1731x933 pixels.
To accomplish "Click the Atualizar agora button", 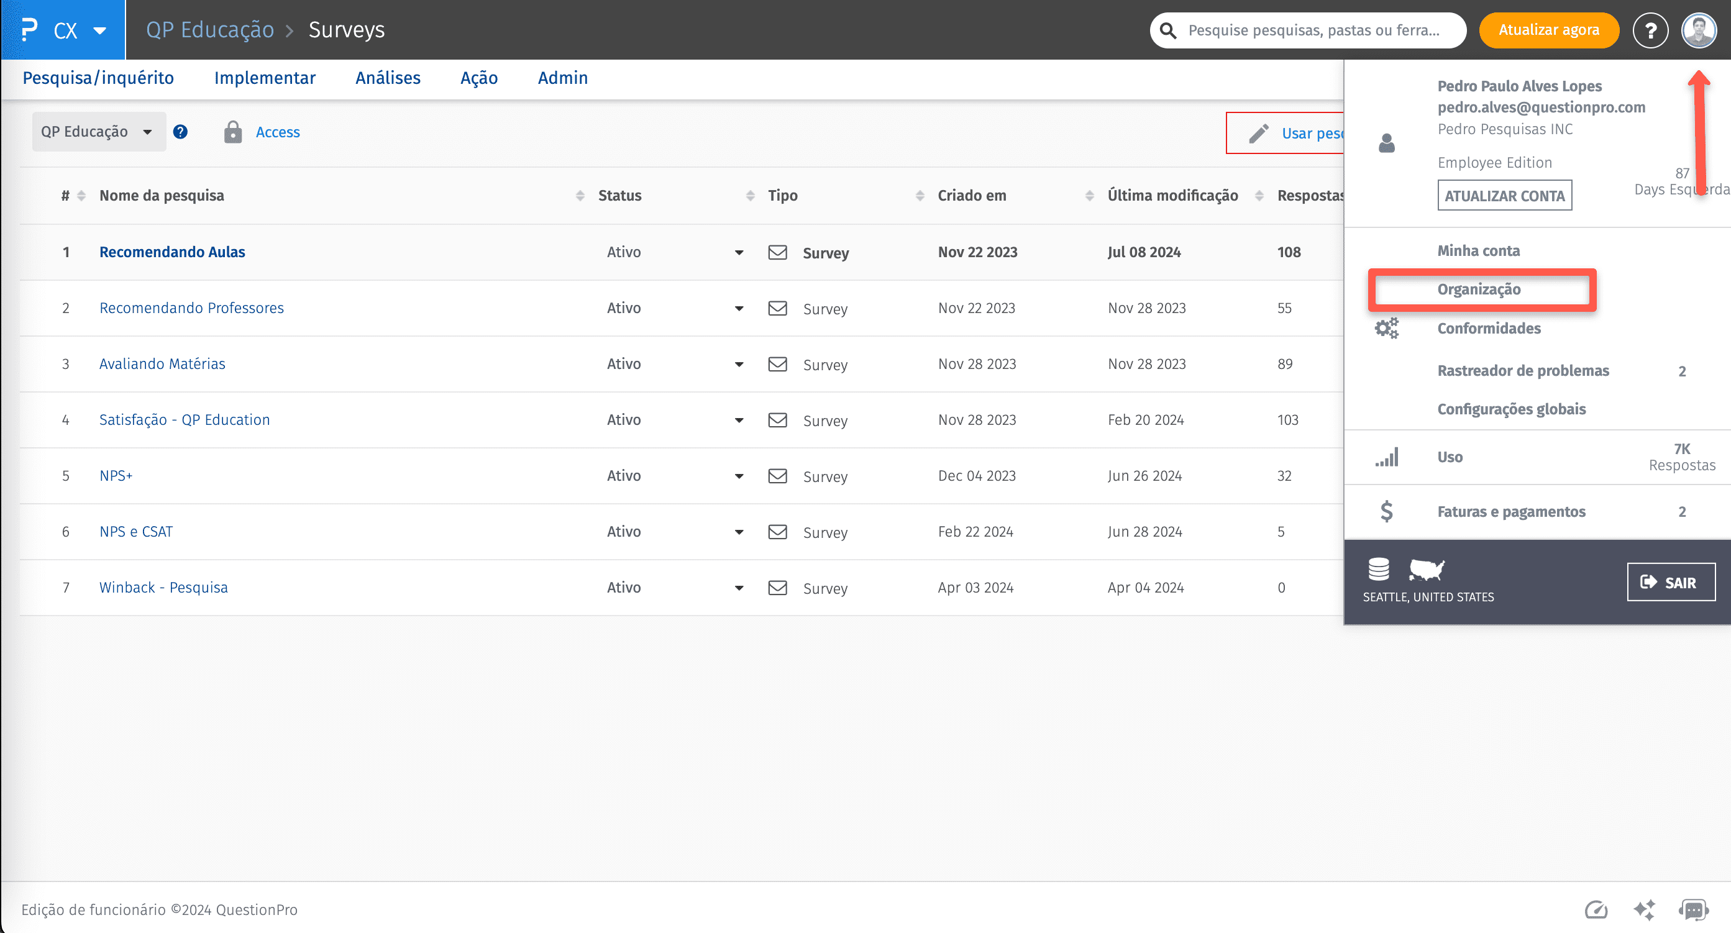I will (x=1548, y=30).
